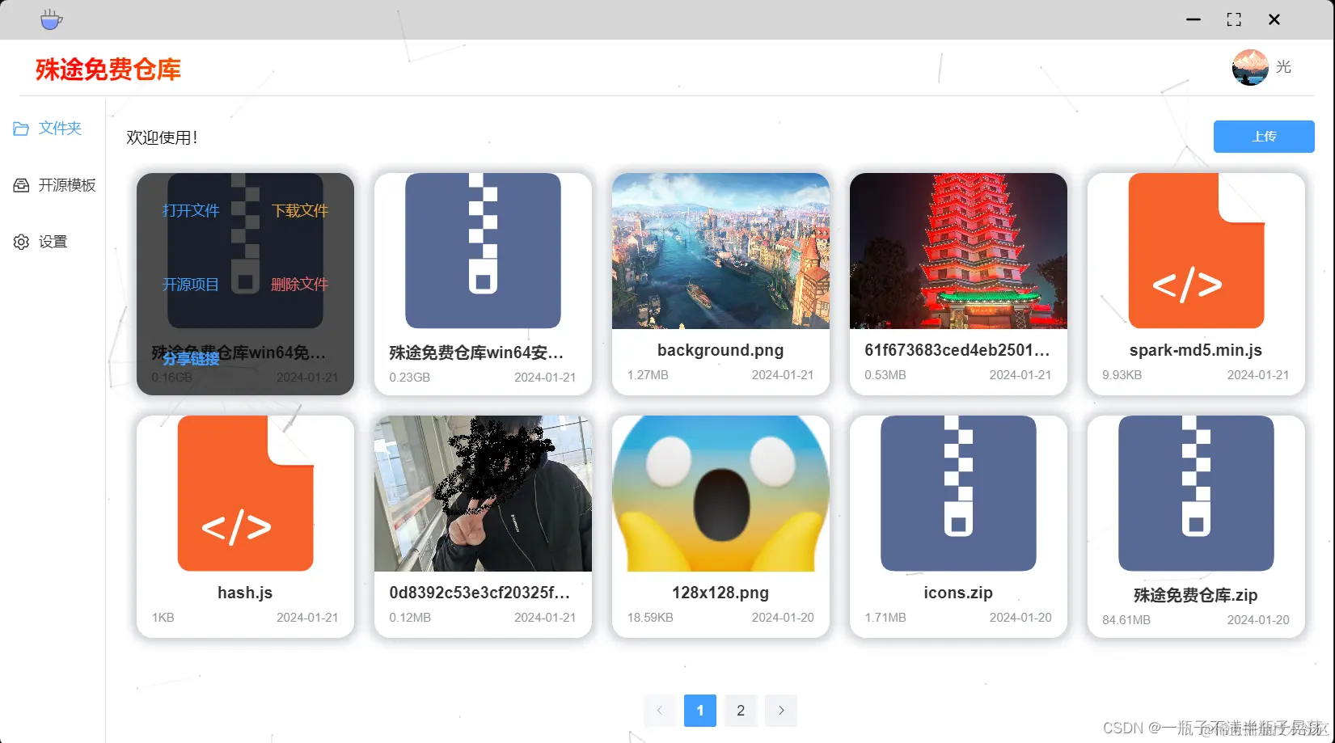Screen dimensions: 1335x743
Task: Close the application window
Action: [x=1274, y=19]
